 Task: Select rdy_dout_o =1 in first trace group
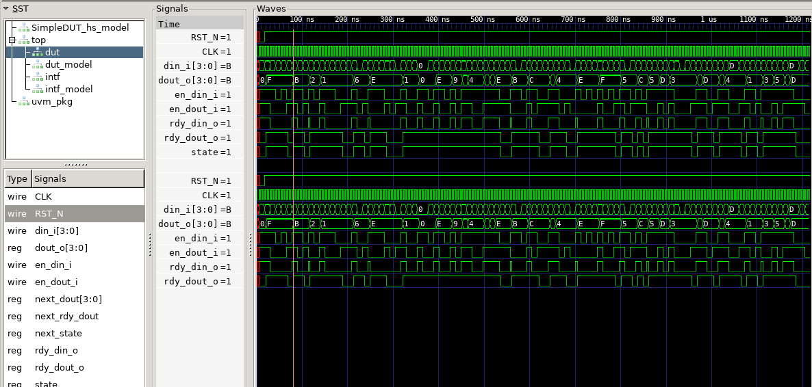click(x=200, y=137)
